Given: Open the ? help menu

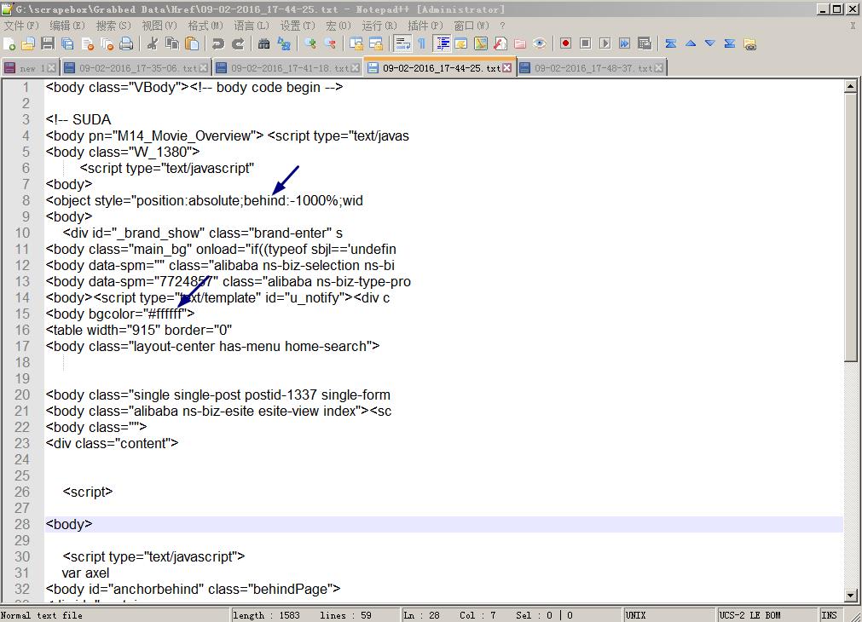Looking at the screenshot, I should click(502, 26).
